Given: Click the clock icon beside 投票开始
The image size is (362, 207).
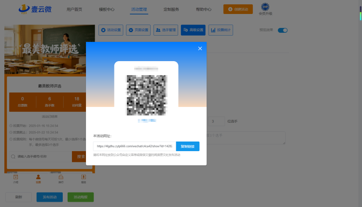Looking at the screenshot, I should click(x=11, y=126).
